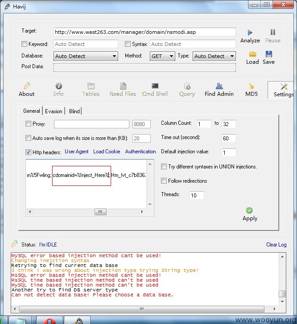Image resolution: width=297 pixels, height=324 pixels.
Task: Open the MD5 tool
Action: click(252, 90)
